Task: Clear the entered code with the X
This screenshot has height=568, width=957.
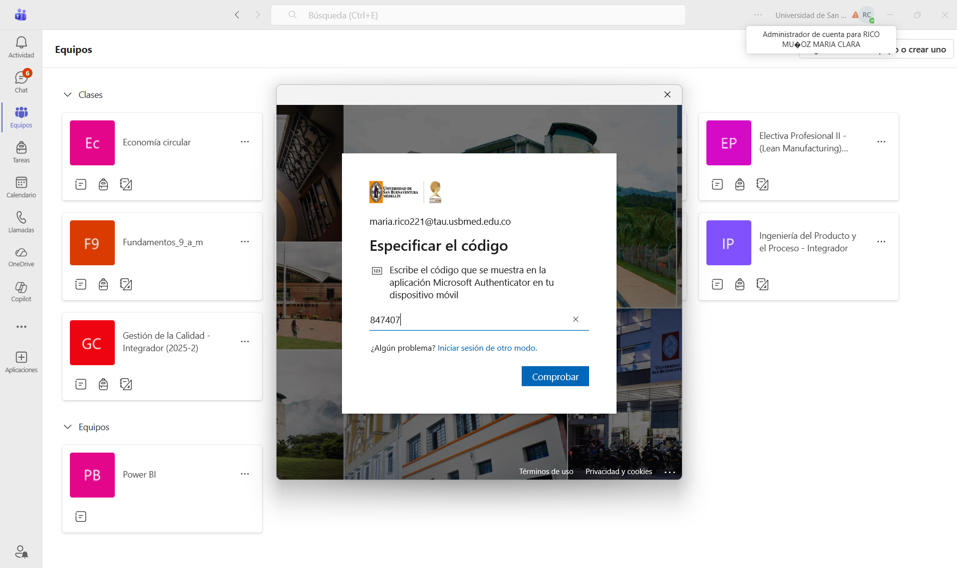Action: click(x=576, y=319)
